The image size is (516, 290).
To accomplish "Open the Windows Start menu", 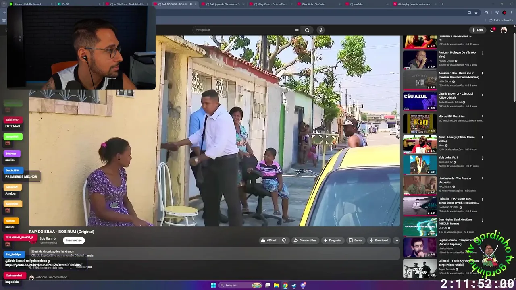I will (x=213, y=285).
